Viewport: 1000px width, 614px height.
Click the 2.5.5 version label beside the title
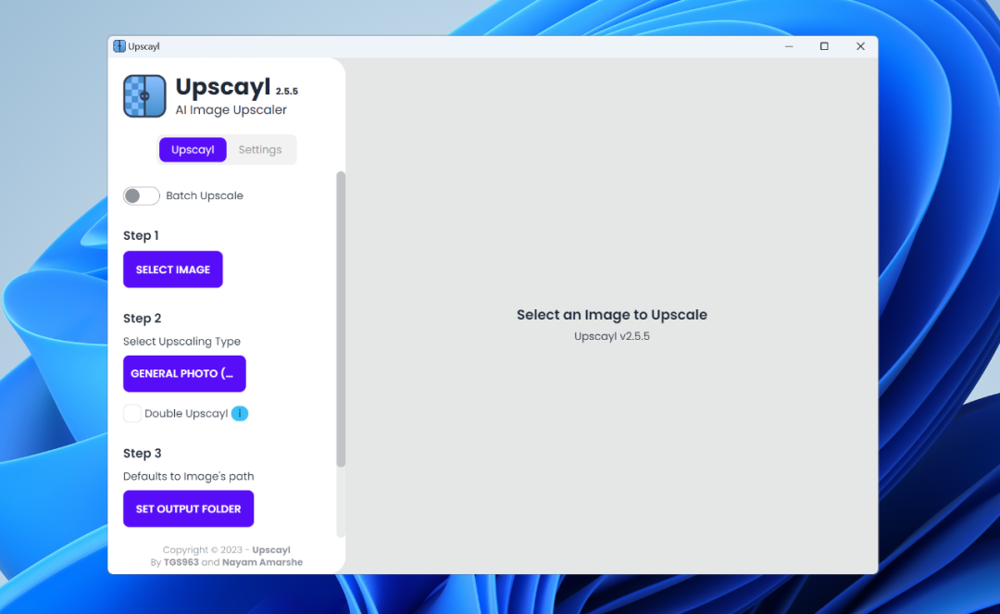click(x=286, y=92)
